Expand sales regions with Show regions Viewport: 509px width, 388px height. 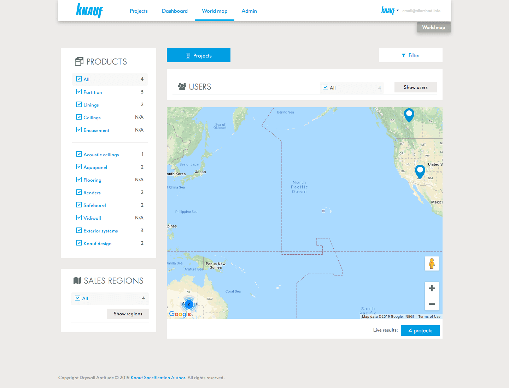pos(128,314)
